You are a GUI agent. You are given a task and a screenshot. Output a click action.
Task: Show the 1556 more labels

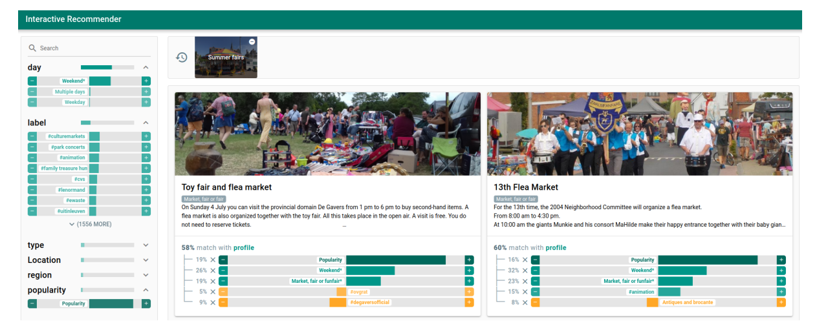pos(89,224)
